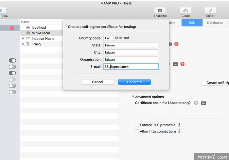Show info for Enforce TLS protocols

179,125
